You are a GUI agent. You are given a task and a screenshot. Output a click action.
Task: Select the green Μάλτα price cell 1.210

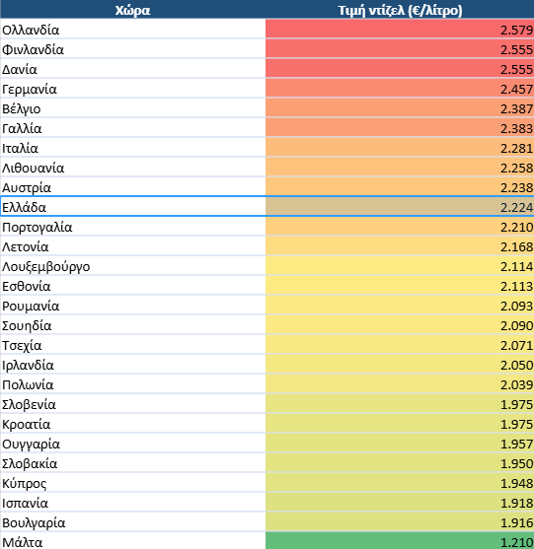pyautogui.click(x=400, y=541)
